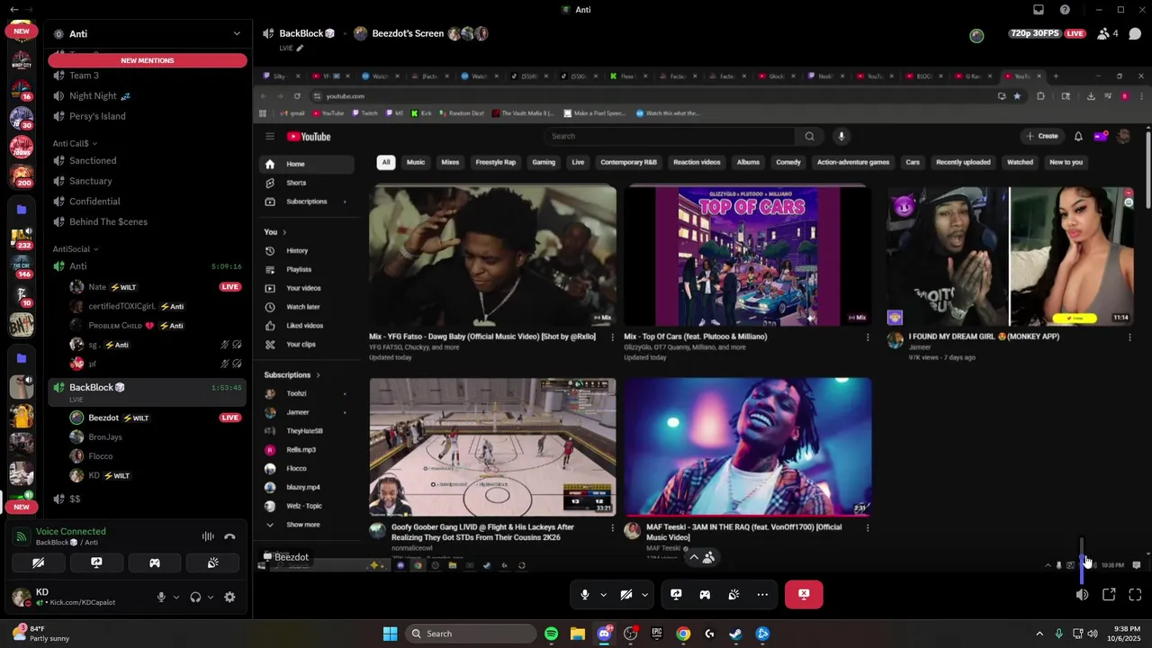1152x648 pixels.
Task: Click KD user avatar in user panel
Action: tap(20, 597)
